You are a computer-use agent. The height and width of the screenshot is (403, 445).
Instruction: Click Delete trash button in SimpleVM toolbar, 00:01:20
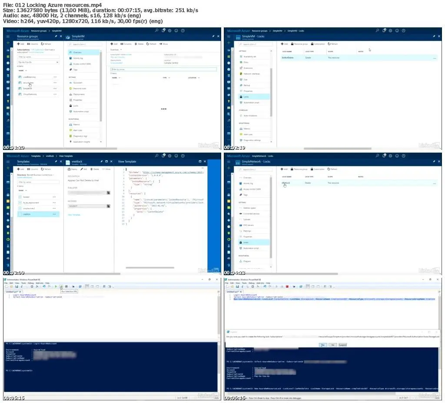(139, 44)
